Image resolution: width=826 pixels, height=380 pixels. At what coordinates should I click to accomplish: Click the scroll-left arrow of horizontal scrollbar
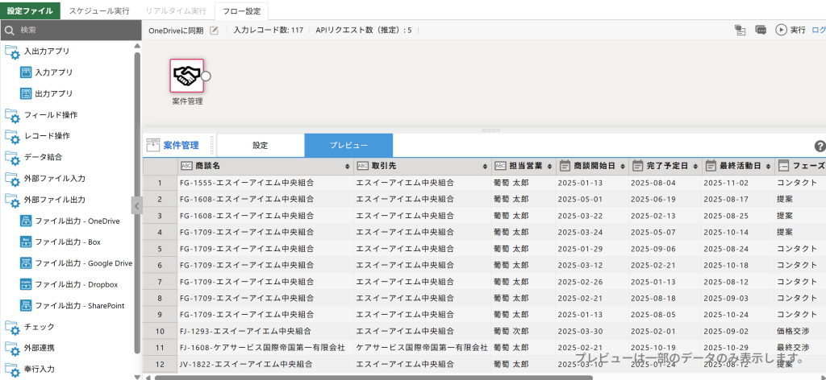point(148,378)
